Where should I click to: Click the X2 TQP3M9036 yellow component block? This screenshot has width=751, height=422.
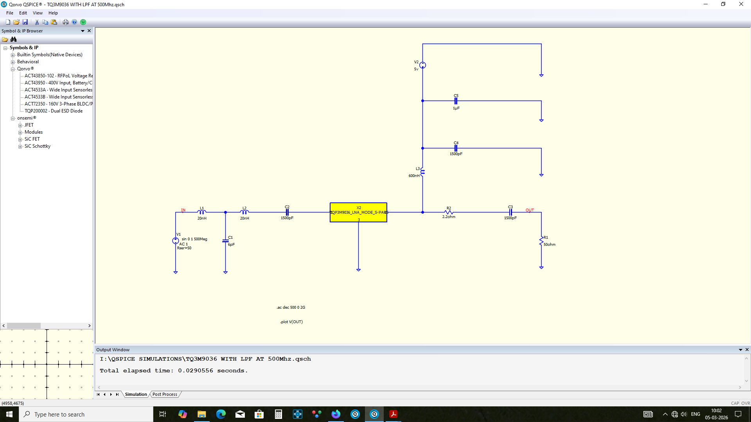point(358,213)
